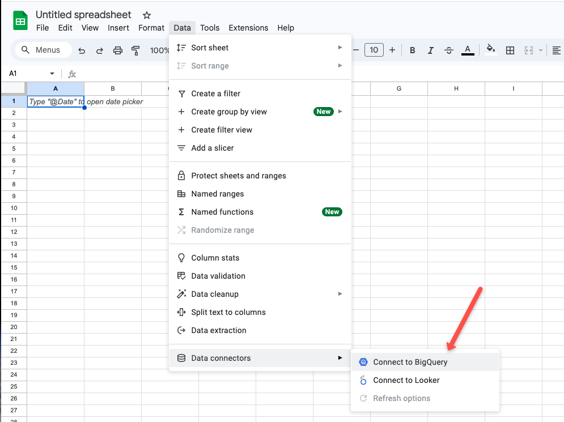This screenshot has height=422, width=564.
Task: Star the Untitled spreadsheet
Action: point(146,15)
